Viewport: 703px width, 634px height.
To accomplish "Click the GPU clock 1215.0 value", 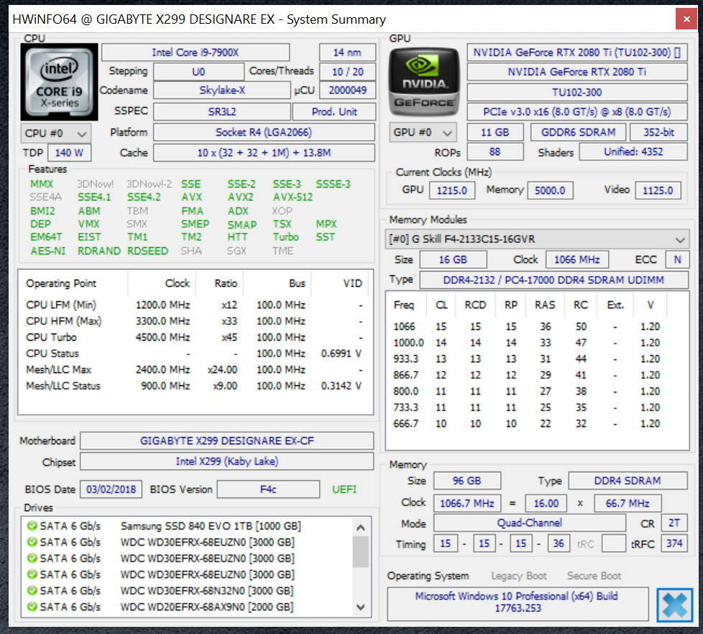I will (452, 190).
